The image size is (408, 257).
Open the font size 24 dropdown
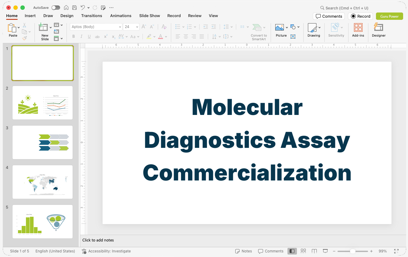tap(137, 27)
